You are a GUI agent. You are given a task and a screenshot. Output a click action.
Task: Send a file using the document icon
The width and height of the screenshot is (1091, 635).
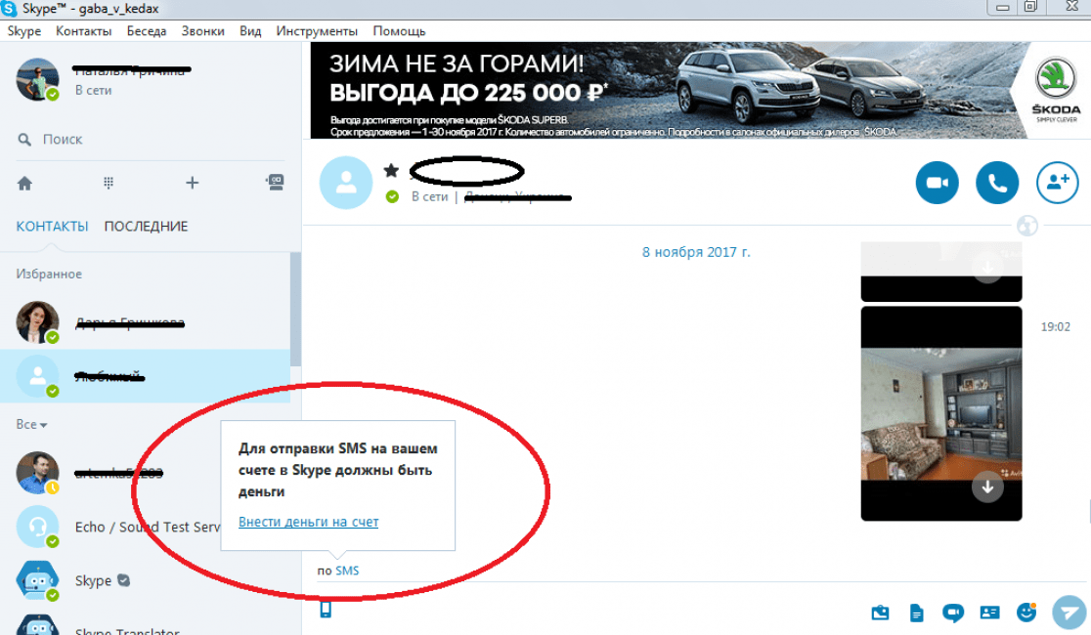[916, 613]
